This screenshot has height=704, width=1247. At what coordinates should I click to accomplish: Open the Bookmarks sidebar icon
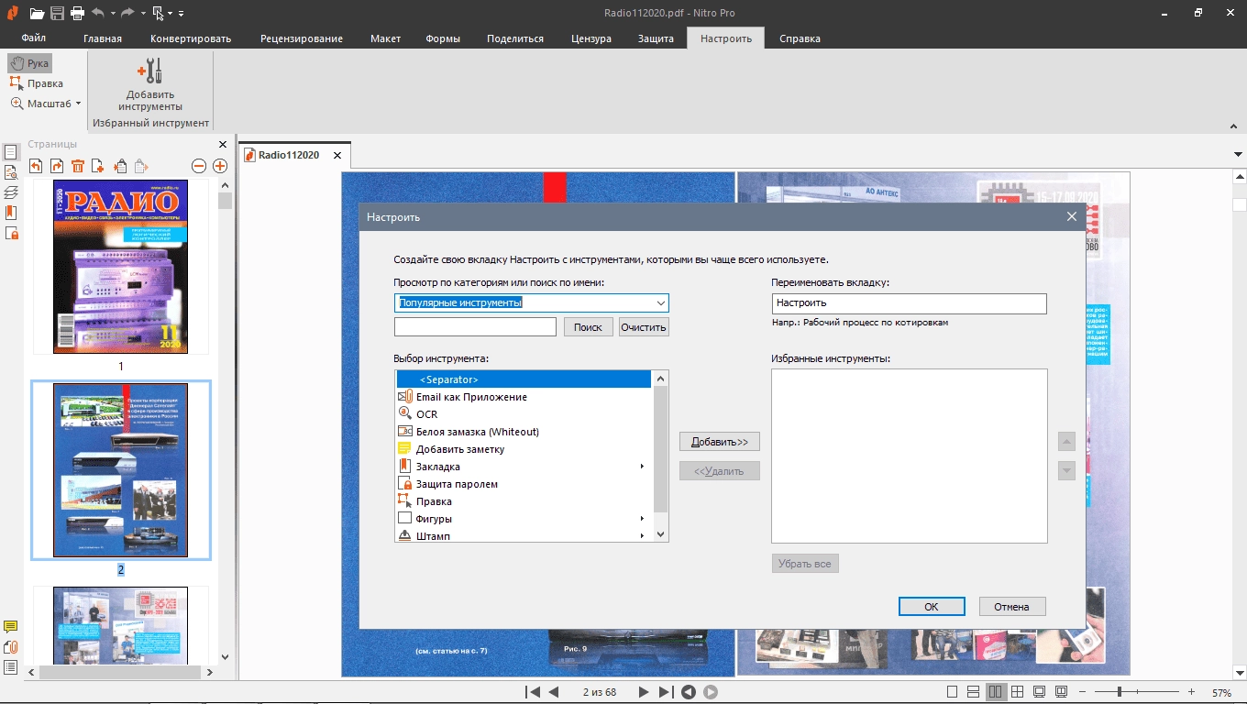(x=11, y=213)
